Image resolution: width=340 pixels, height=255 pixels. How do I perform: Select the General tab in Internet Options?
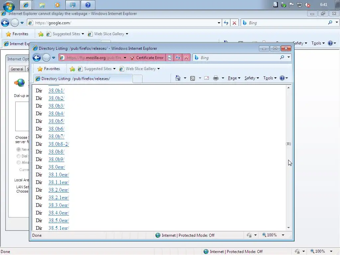coord(17,69)
